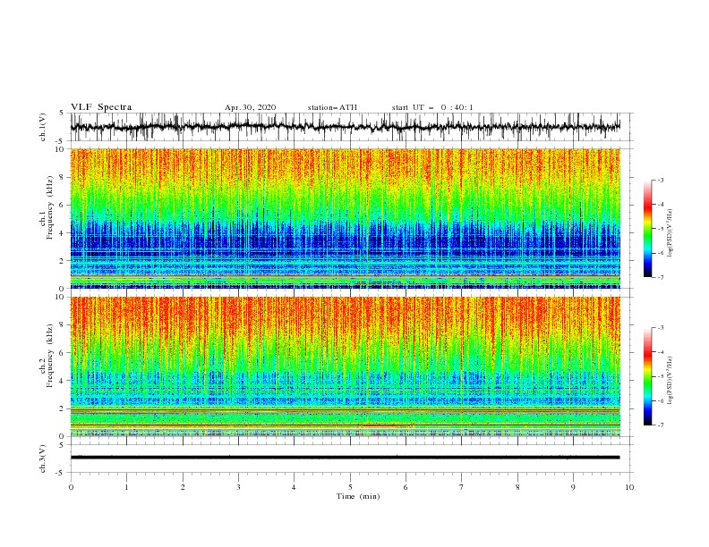Click the "start UT = 0:40:1" text
The image size is (709, 547).
click(x=432, y=107)
